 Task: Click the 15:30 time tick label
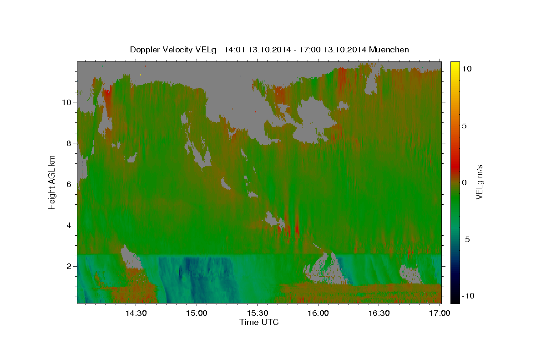[257, 313]
